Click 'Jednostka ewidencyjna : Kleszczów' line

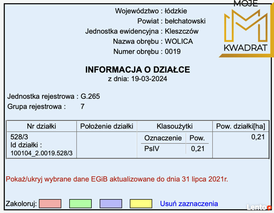click(x=142, y=31)
